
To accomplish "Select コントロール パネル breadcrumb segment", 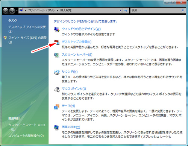I will click(41, 10).
